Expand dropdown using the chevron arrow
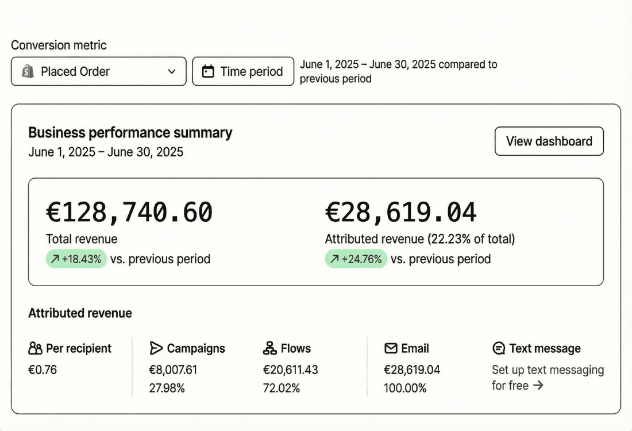The image size is (632, 431). pyautogui.click(x=171, y=72)
